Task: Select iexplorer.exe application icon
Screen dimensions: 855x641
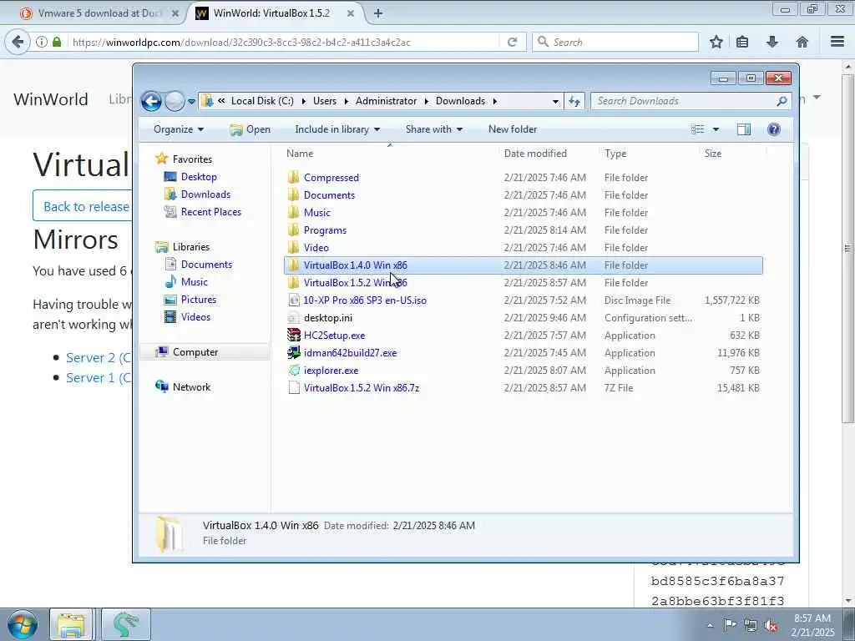Action: tap(294, 370)
